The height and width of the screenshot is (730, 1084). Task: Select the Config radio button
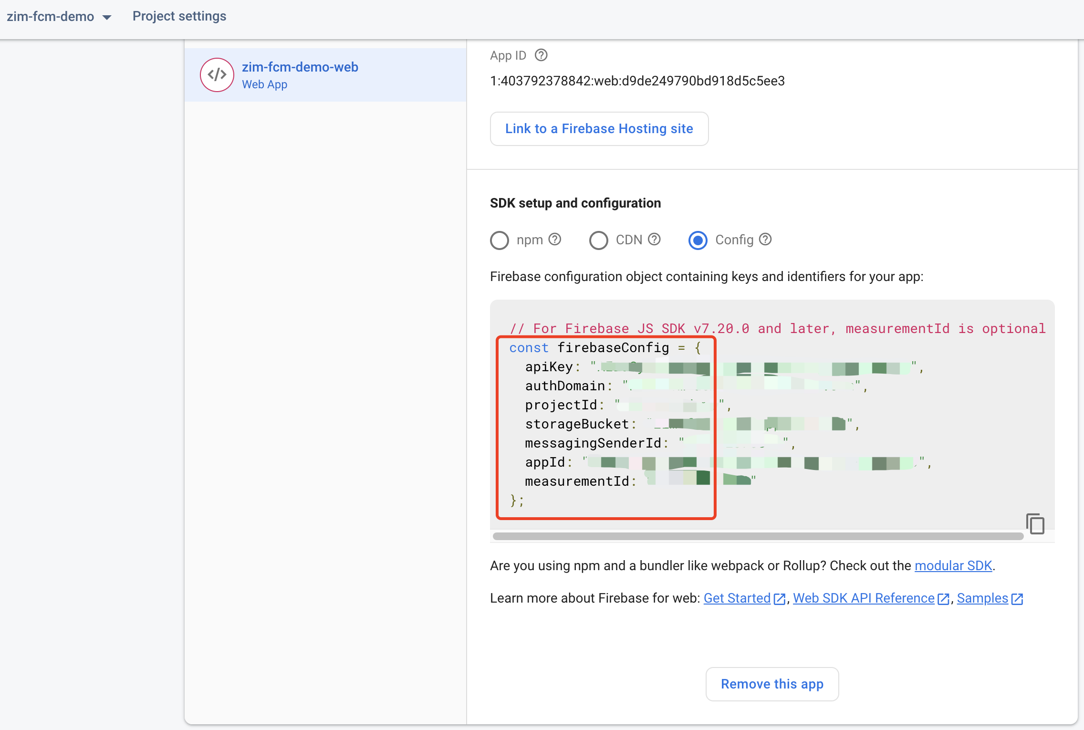pos(698,240)
